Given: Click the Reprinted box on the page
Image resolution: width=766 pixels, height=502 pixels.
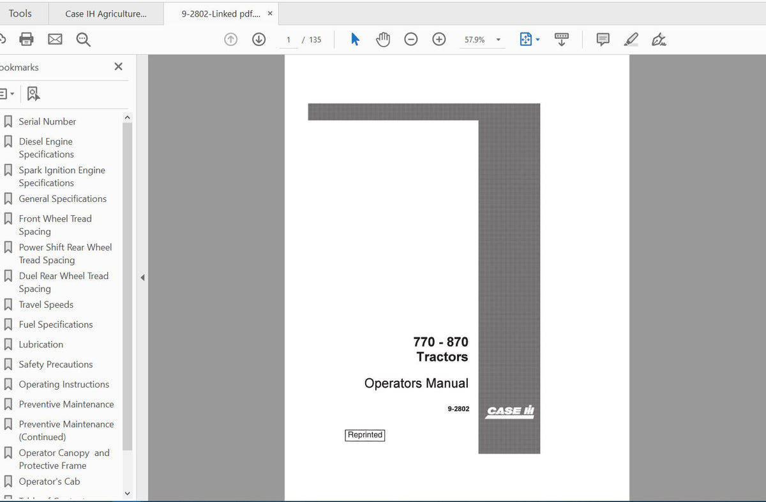Looking at the screenshot, I should 365,435.
